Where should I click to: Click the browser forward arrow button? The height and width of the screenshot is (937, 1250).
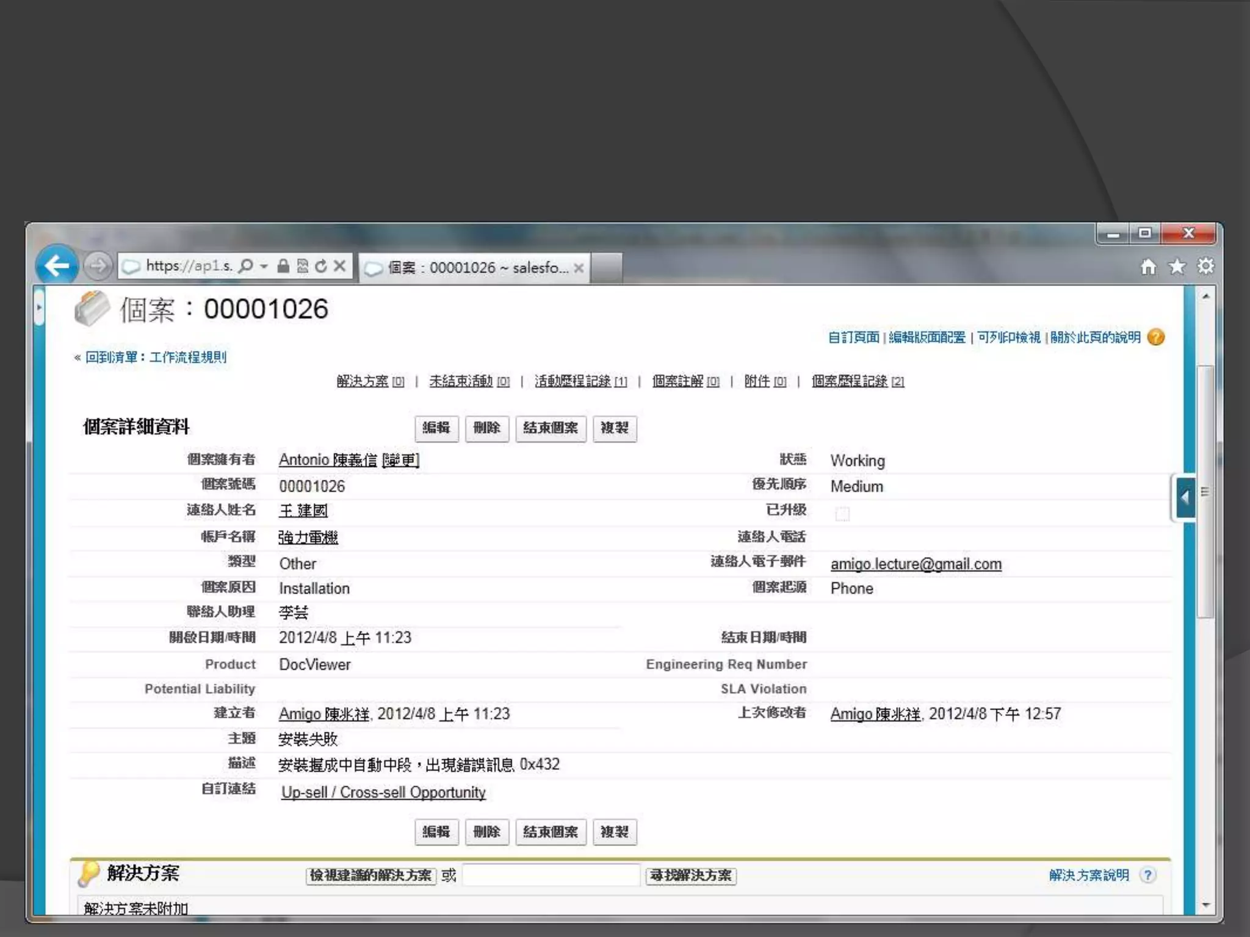tap(98, 266)
